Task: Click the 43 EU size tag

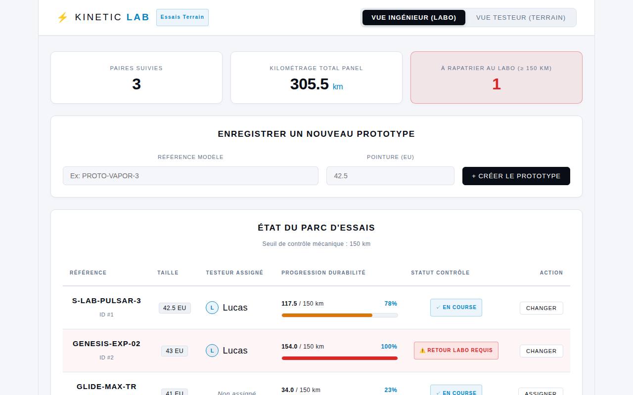Action: [175, 351]
